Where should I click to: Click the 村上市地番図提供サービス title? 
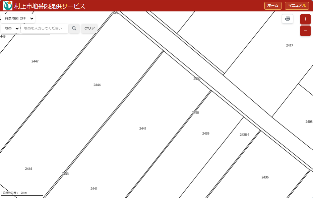pos(50,6)
